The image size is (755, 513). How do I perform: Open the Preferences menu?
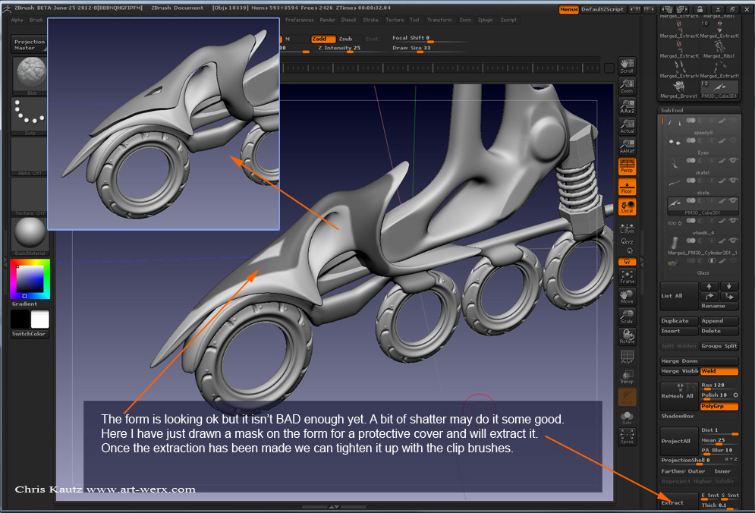[x=299, y=20]
